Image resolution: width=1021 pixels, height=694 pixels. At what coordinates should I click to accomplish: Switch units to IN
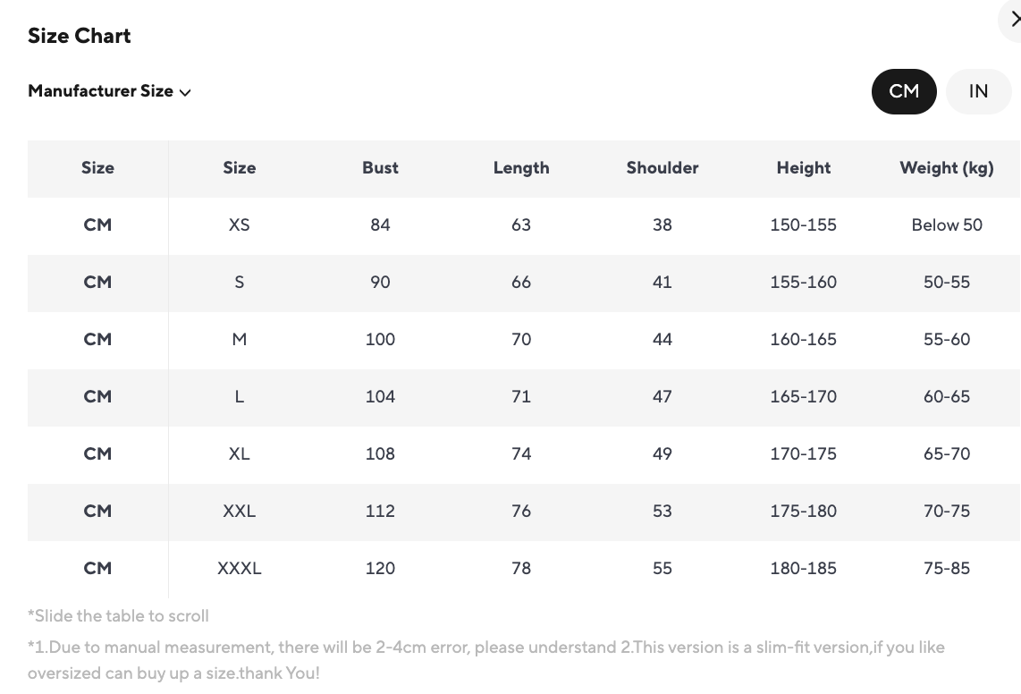point(978,91)
